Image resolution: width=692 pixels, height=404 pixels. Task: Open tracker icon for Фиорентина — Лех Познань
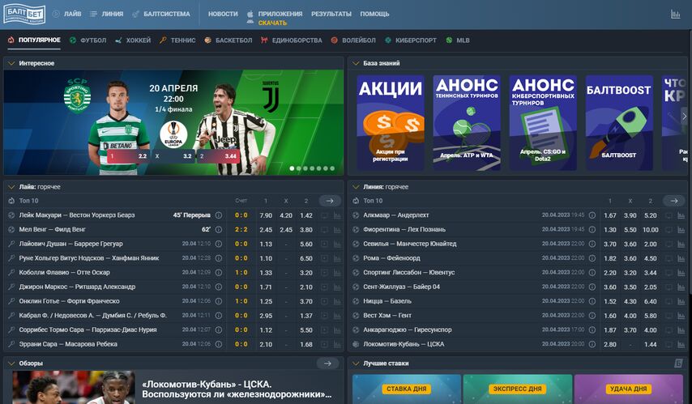click(x=669, y=230)
